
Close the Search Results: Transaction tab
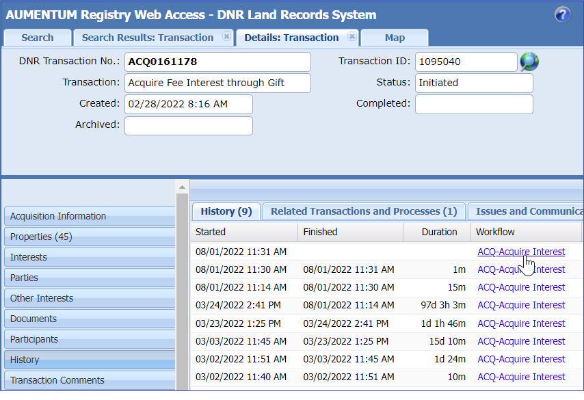click(x=226, y=38)
